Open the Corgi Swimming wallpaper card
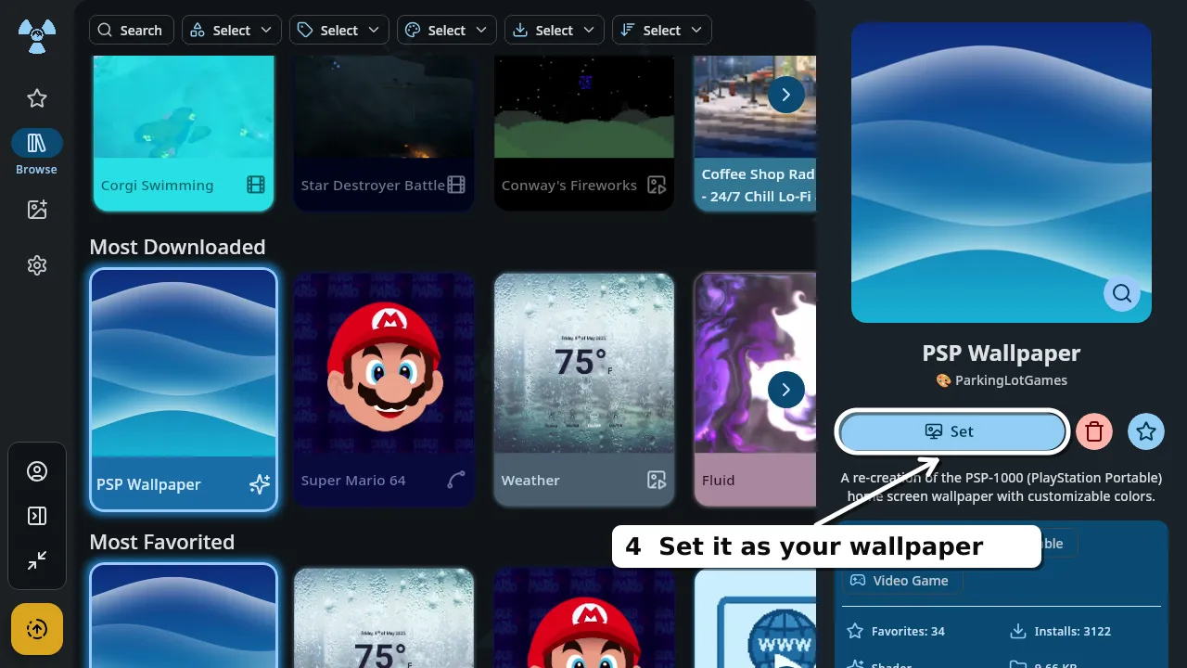The image size is (1187, 668). (x=182, y=133)
